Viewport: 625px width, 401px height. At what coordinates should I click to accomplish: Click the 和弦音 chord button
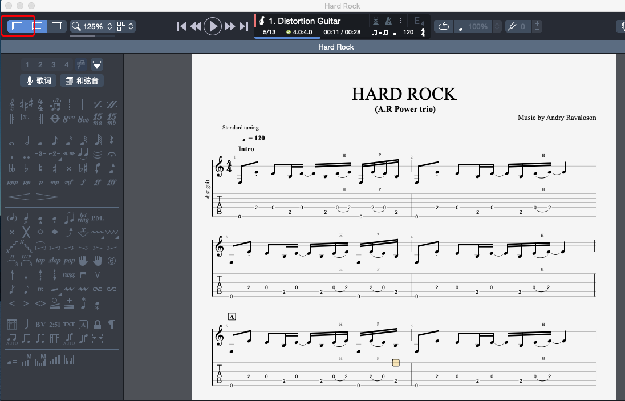point(82,80)
